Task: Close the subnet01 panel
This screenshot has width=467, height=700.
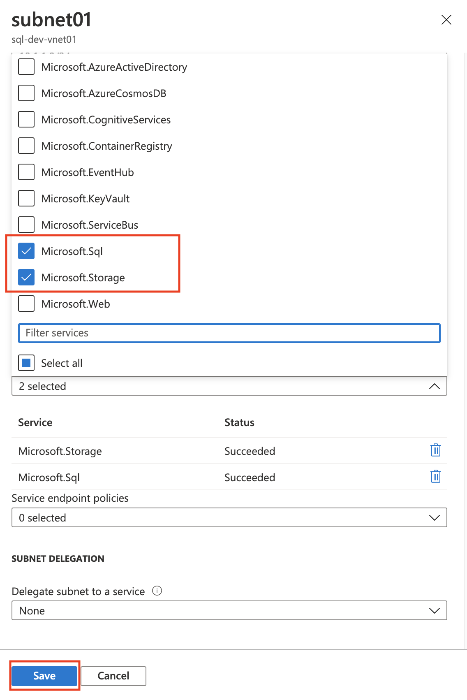Action: click(x=446, y=20)
